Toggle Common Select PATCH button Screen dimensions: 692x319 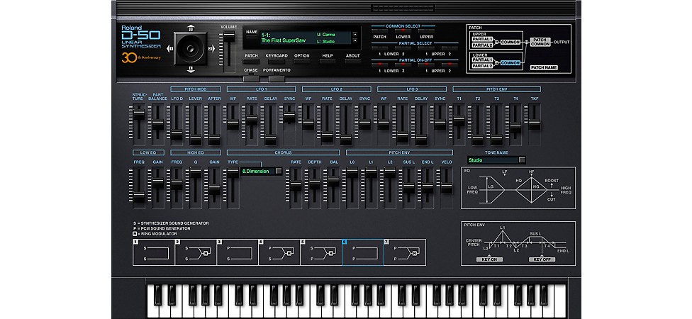[379, 31]
